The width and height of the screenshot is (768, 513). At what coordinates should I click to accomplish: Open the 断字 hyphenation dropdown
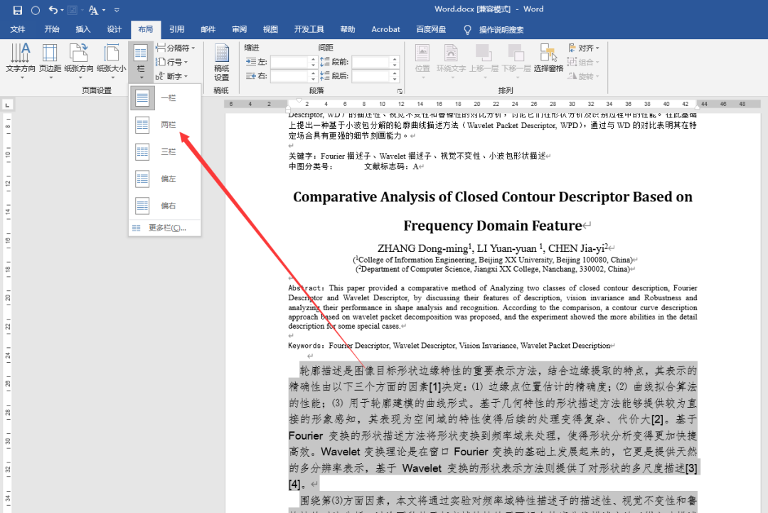(x=172, y=76)
